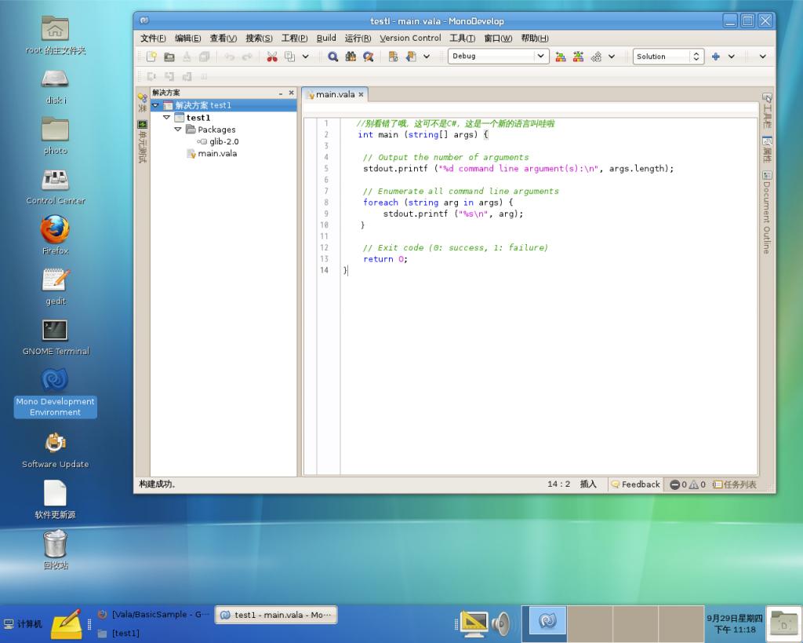Close the 解决方案 solution pad
The height and width of the screenshot is (643, 803).
tap(292, 93)
